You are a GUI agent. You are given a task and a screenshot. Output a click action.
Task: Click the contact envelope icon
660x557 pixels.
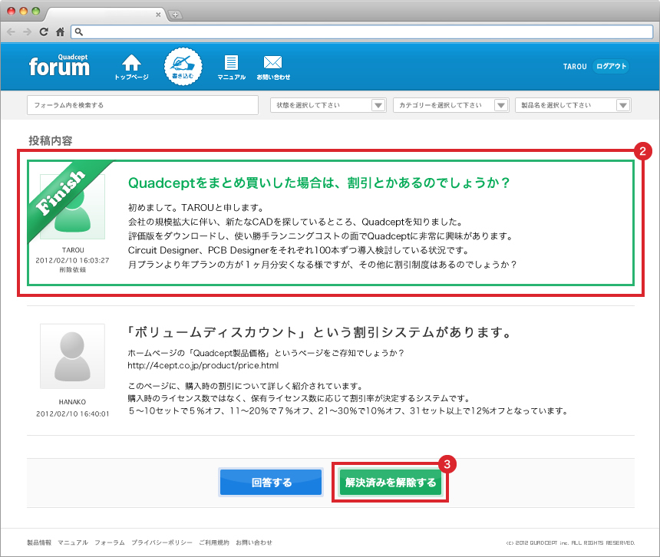click(x=273, y=67)
